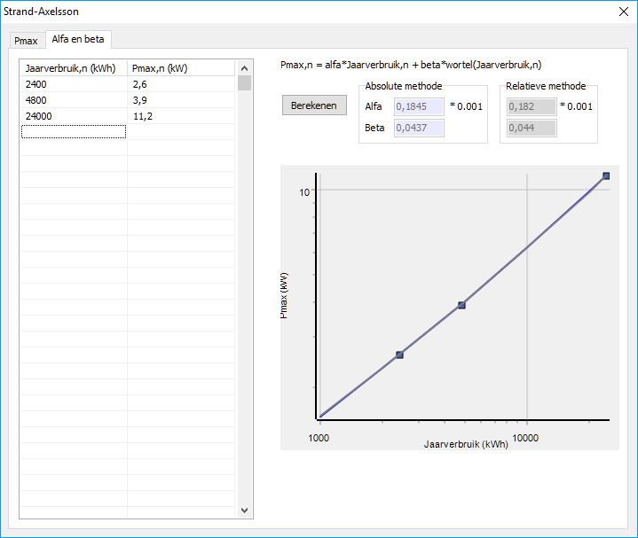Click the Alfa field under Absolute methode

418,106
